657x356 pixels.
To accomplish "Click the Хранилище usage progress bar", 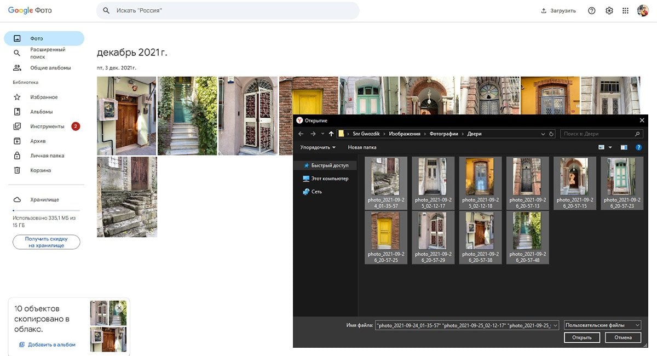I will pyautogui.click(x=46, y=210).
